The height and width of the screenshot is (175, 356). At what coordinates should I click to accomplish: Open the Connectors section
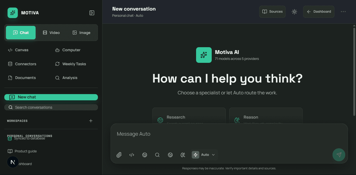(x=22, y=64)
